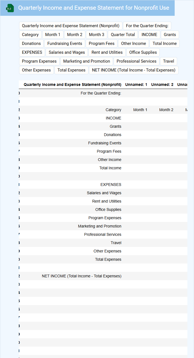
Task: Click the page title header text
Action: [94, 8]
